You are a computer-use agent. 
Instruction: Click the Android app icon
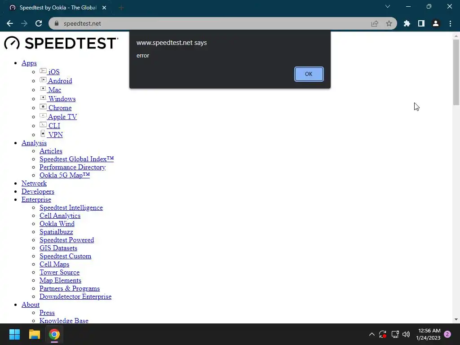[x=43, y=80]
